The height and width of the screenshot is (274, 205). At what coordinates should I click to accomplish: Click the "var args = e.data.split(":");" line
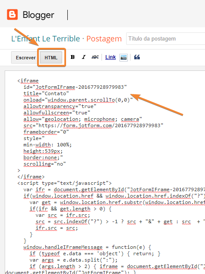(73, 260)
